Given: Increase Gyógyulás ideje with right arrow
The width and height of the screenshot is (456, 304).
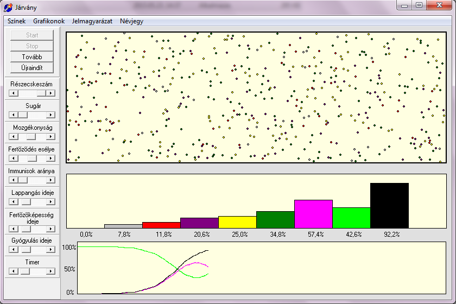Looking at the screenshot, I should coord(50,249).
